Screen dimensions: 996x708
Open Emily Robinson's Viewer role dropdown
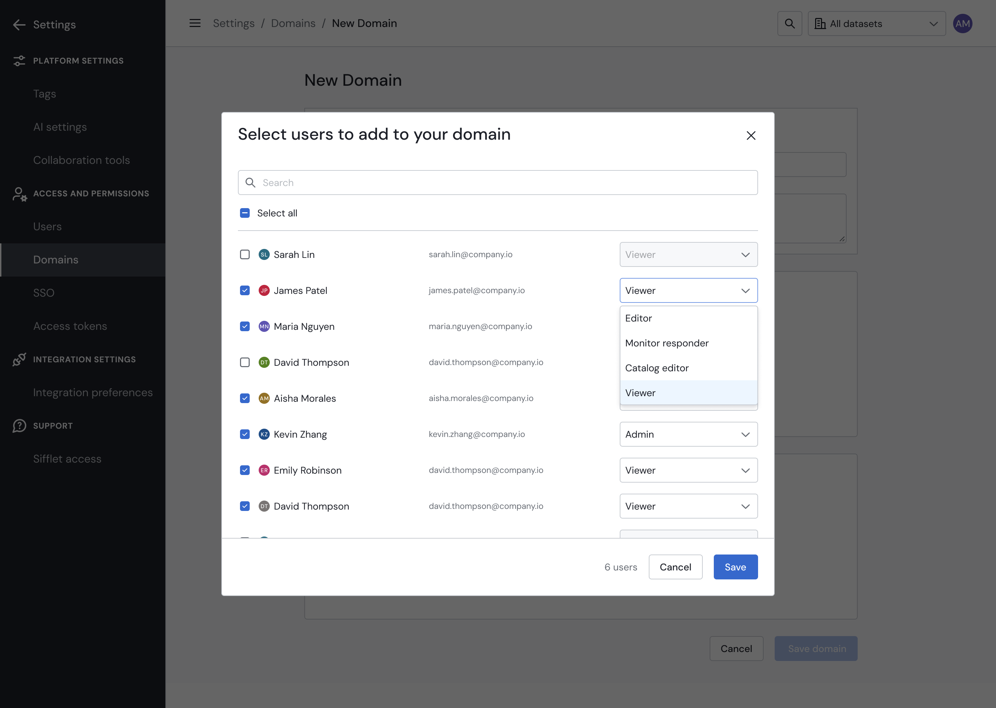pos(688,471)
